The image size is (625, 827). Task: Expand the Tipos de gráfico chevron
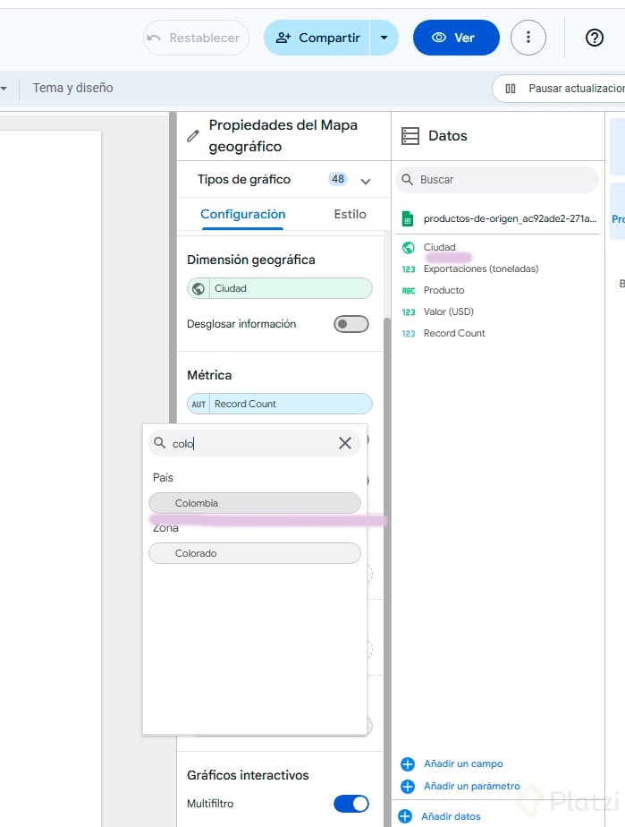point(365,181)
